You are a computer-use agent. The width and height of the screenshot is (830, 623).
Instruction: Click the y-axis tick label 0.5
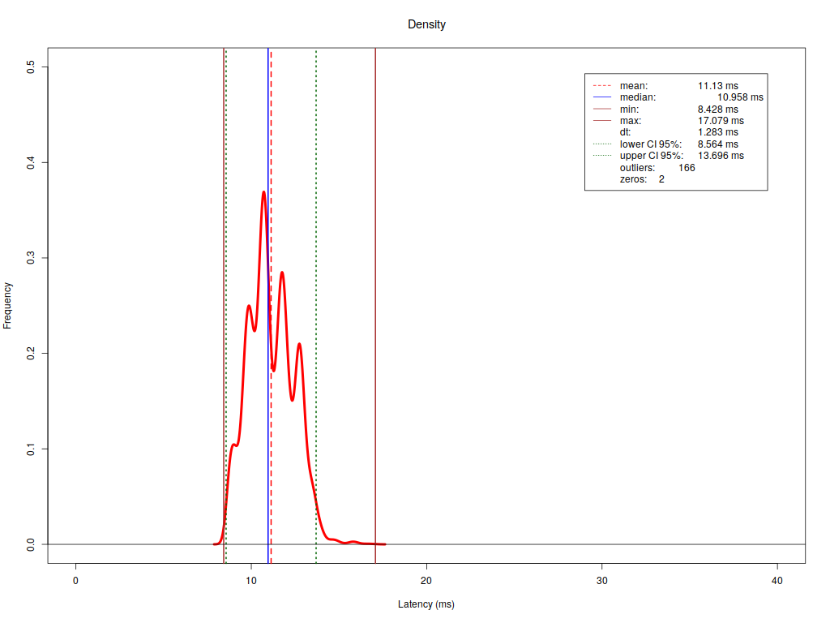click(x=31, y=67)
